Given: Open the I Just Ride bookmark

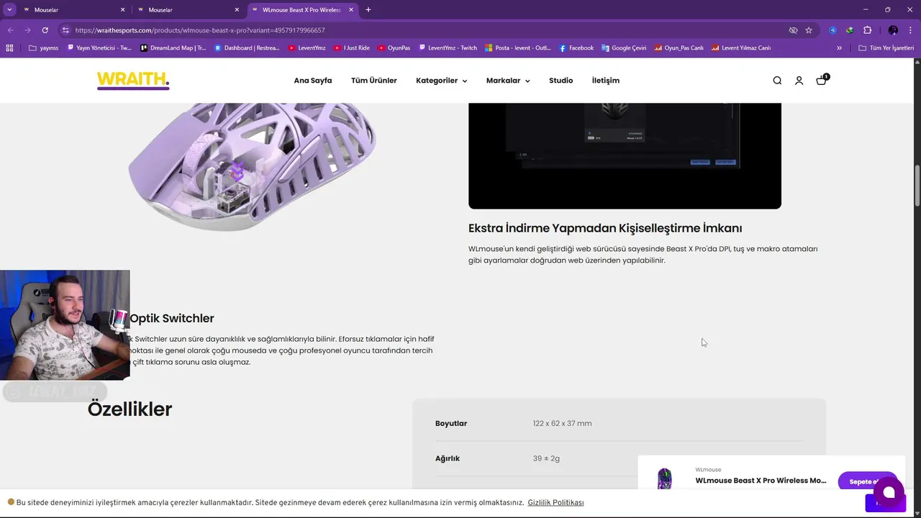Looking at the screenshot, I should pyautogui.click(x=352, y=48).
